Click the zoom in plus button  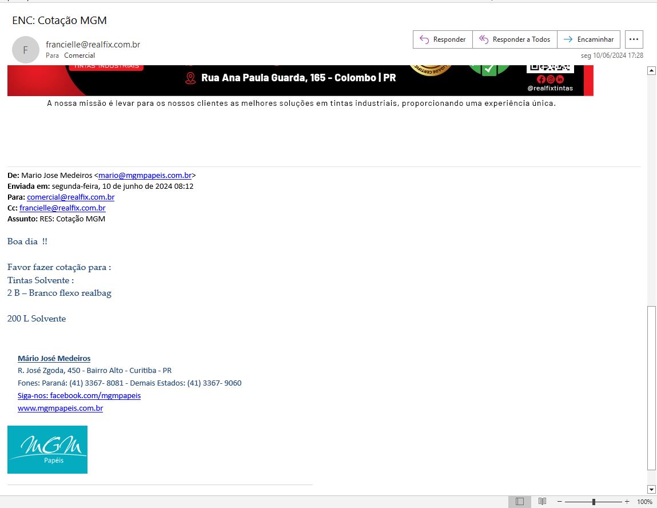(627, 502)
